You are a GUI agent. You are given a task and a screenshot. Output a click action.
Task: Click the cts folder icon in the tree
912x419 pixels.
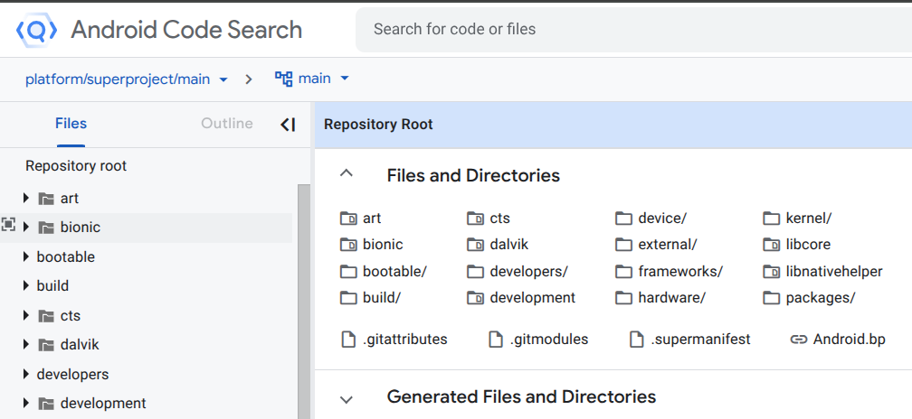46,316
